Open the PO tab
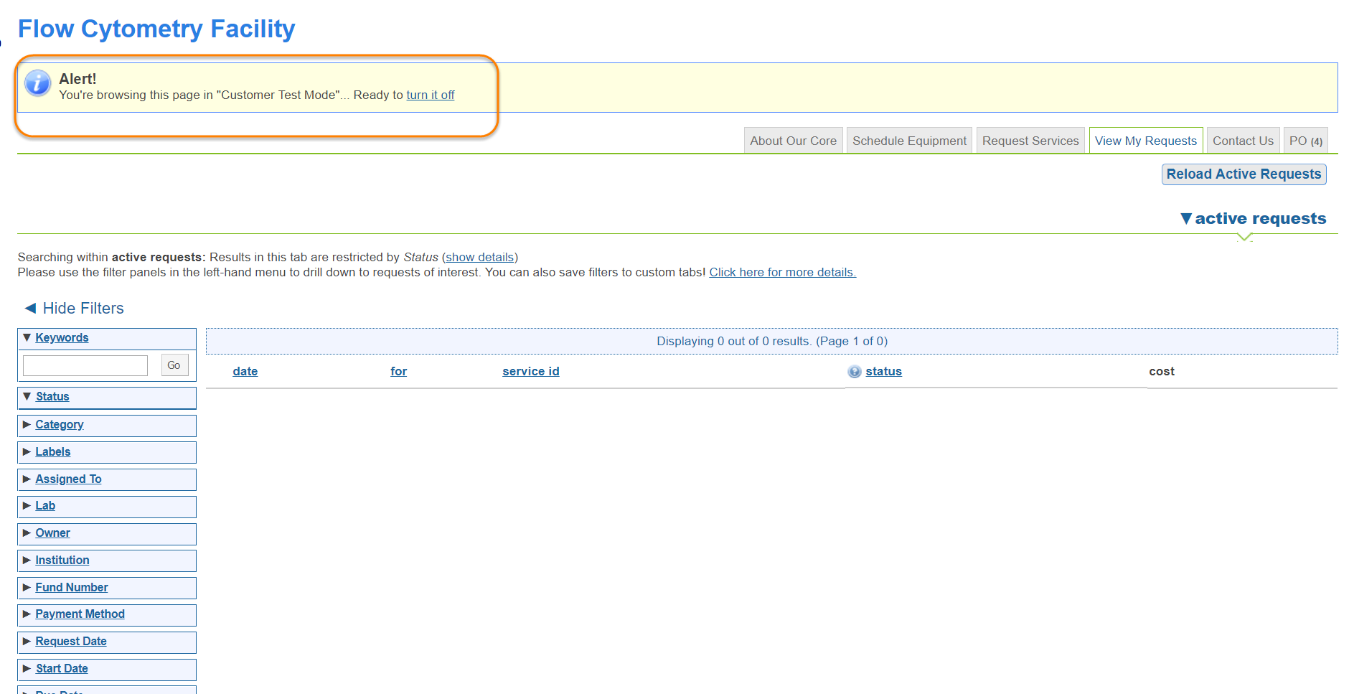This screenshot has height=694, width=1349. click(1305, 141)
